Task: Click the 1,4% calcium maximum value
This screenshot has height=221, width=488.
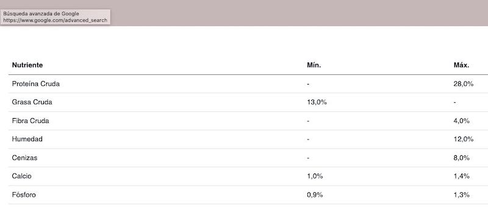Action: click(462, 176)
